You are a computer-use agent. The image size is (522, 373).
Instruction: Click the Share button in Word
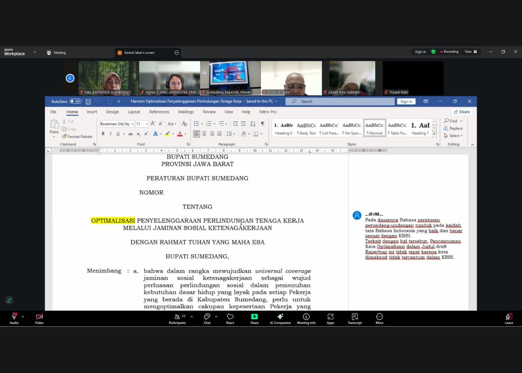[462, 112]
